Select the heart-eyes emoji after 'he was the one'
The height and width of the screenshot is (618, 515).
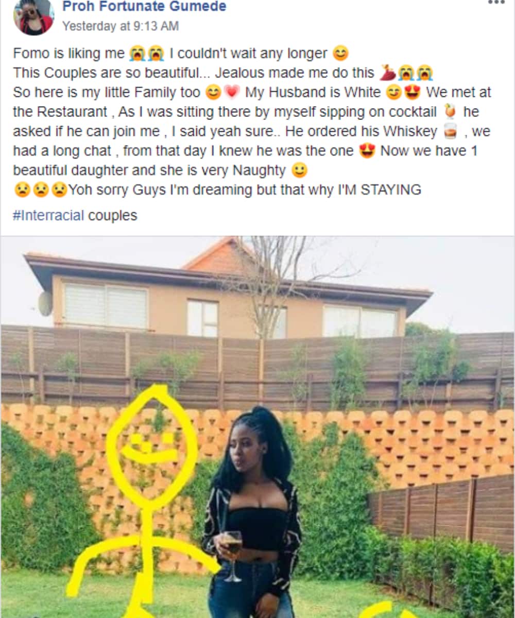(x=367, y=151)
